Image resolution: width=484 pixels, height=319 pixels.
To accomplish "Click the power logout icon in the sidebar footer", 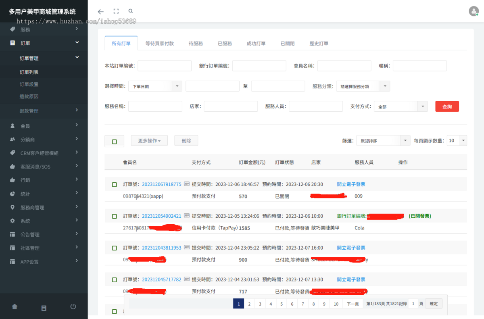I will click(x=73, y=306).
